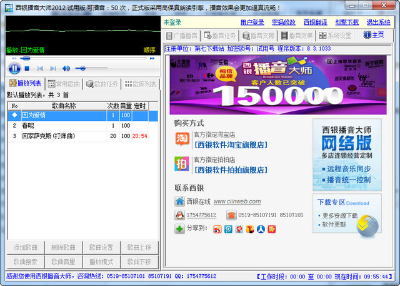Click the volume slider handle

[x=82, y=68]
